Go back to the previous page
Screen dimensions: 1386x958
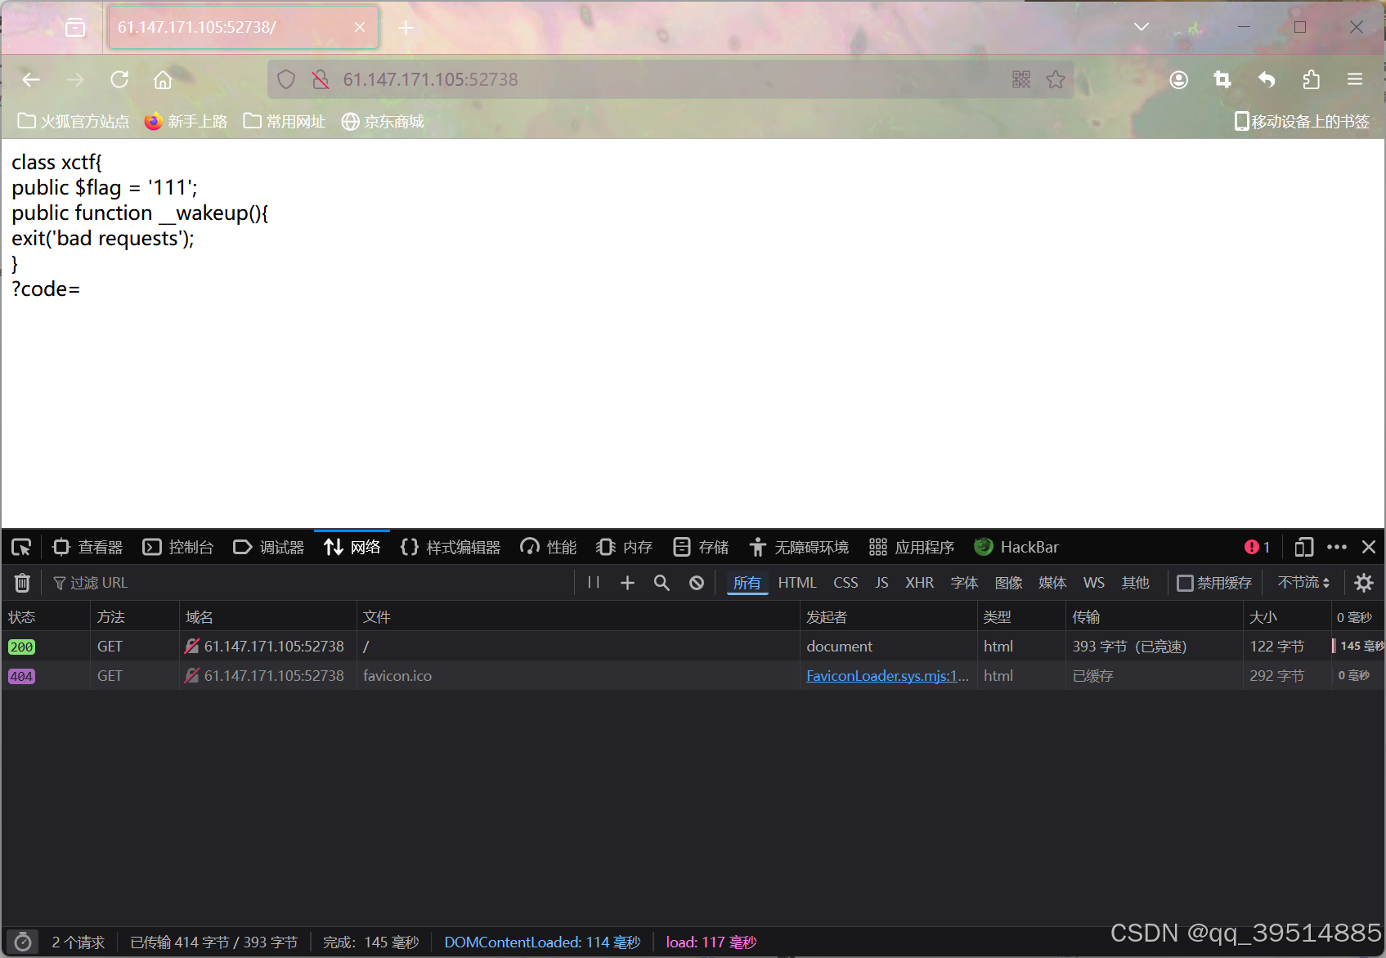31,79
